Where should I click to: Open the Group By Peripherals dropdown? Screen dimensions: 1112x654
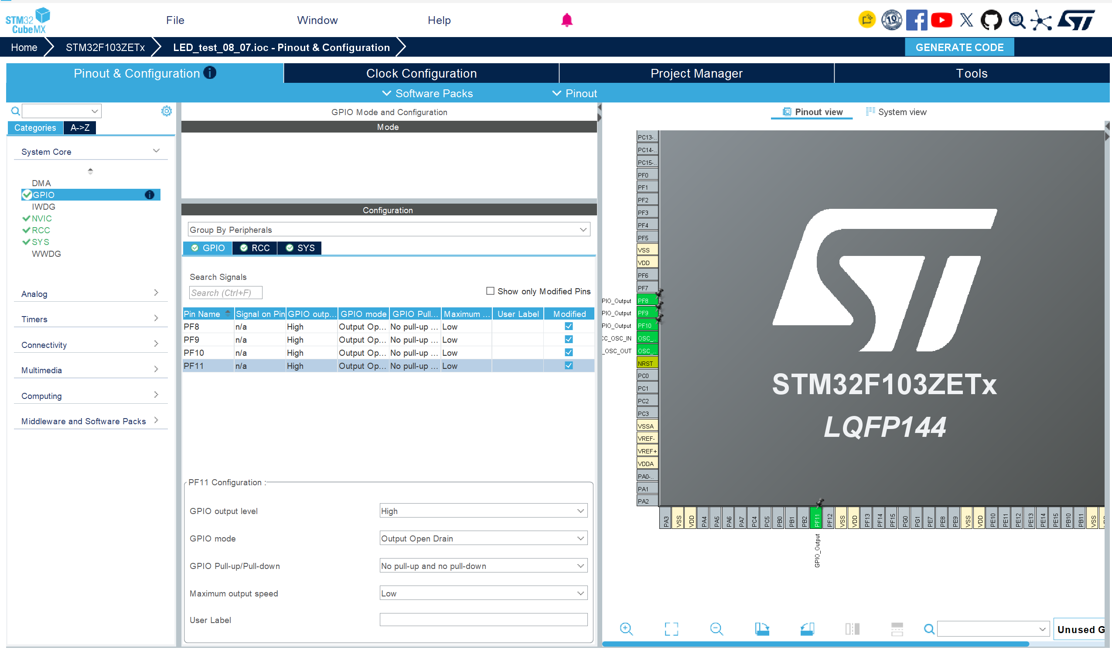point(389,229)
